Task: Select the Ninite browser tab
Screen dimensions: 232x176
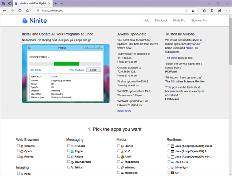Action: pos(33,4)
